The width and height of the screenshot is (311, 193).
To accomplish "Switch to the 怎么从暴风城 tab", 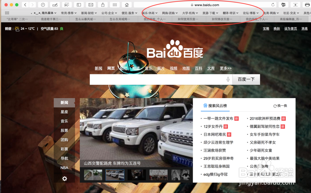I will pos(86,19).
